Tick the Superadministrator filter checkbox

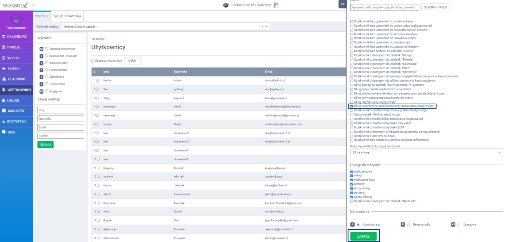click(x=42, y=49)
